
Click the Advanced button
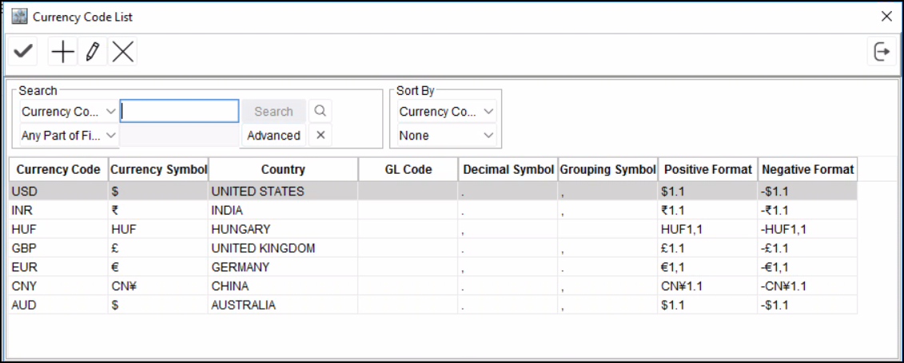click(273, 136)
